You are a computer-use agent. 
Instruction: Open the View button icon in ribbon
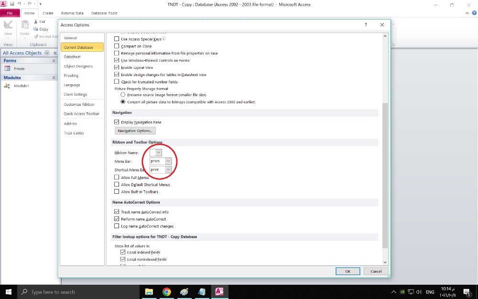tap(8, 25)
